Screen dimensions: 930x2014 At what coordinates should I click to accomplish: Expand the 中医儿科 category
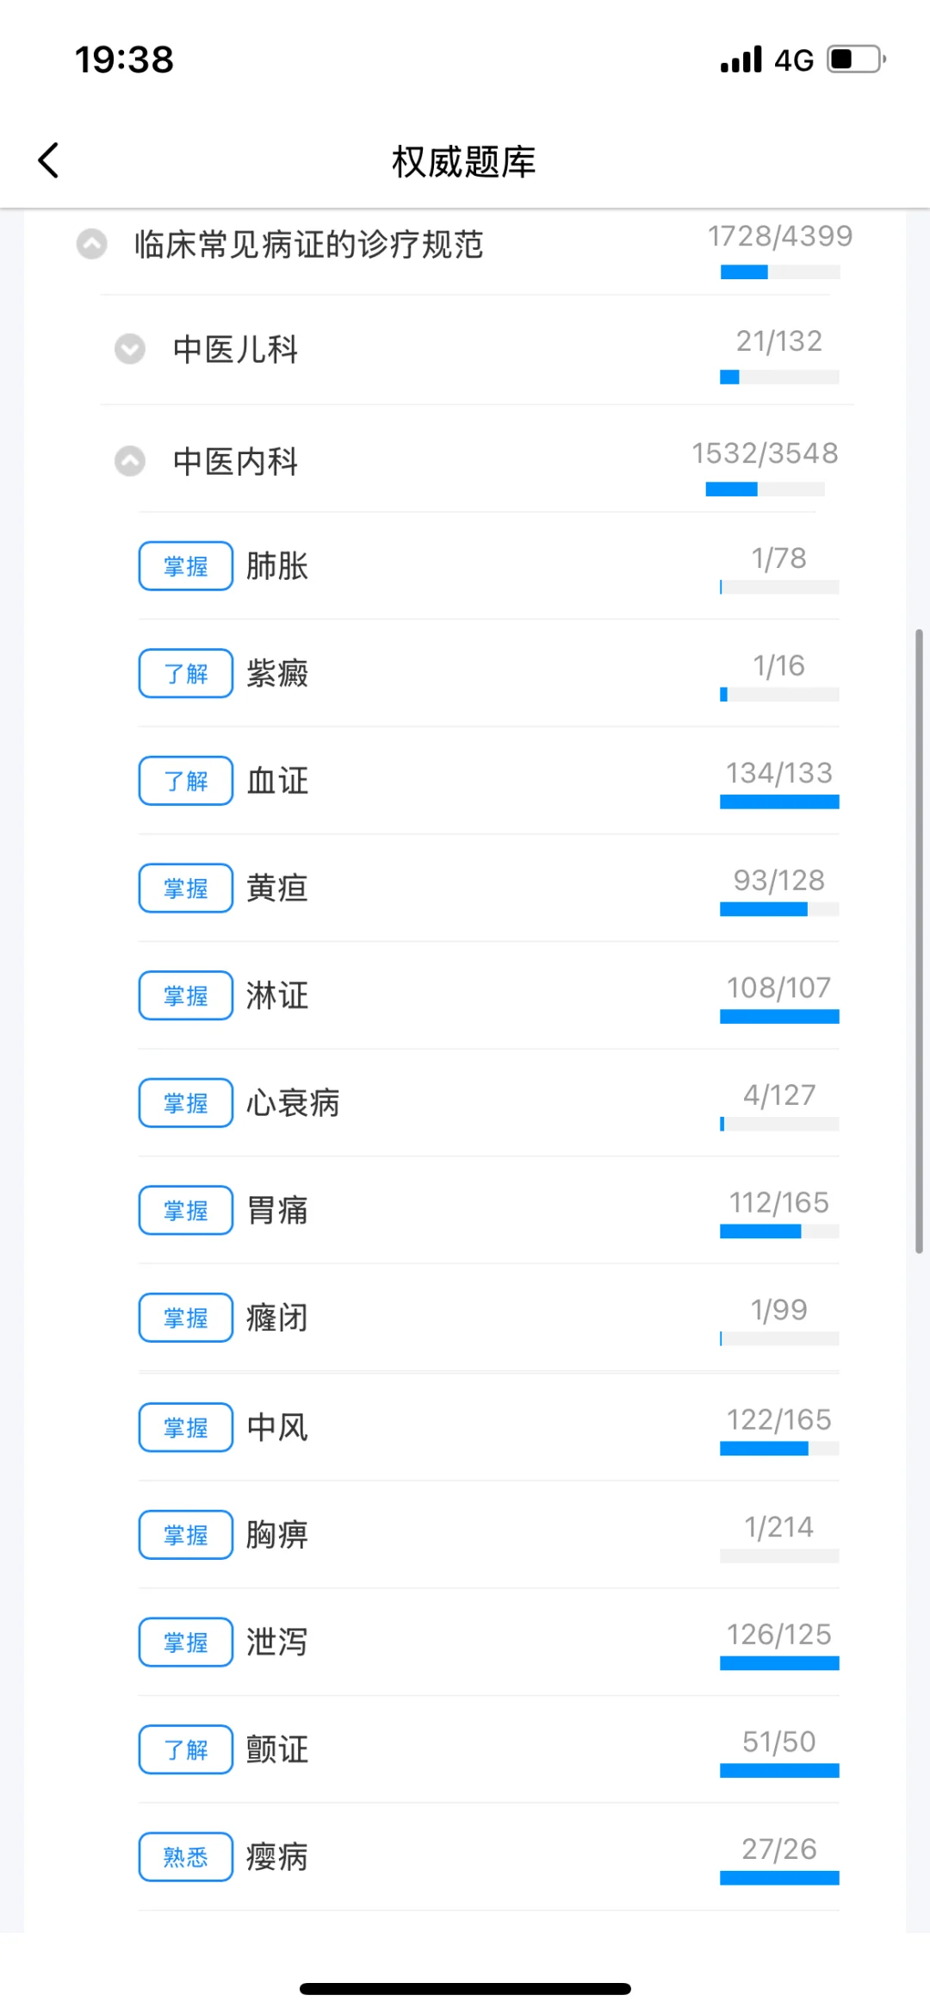(130, 349)
